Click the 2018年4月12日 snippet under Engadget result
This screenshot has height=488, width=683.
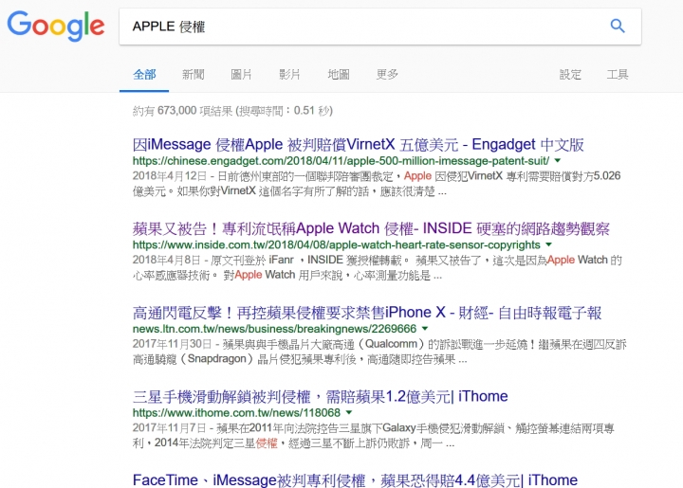pos(377,184)
